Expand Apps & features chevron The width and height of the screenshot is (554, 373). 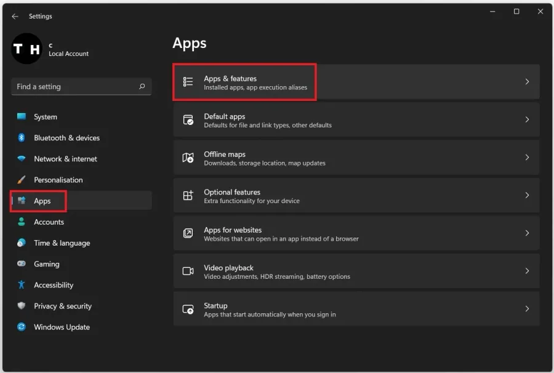[x=527, y=82]
